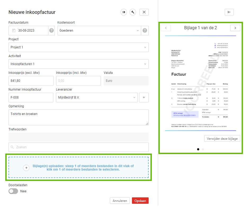Click the Inkoopprijs (incl. btw) field
This screenshot has width=244, height=208.
tap(78, 81)
